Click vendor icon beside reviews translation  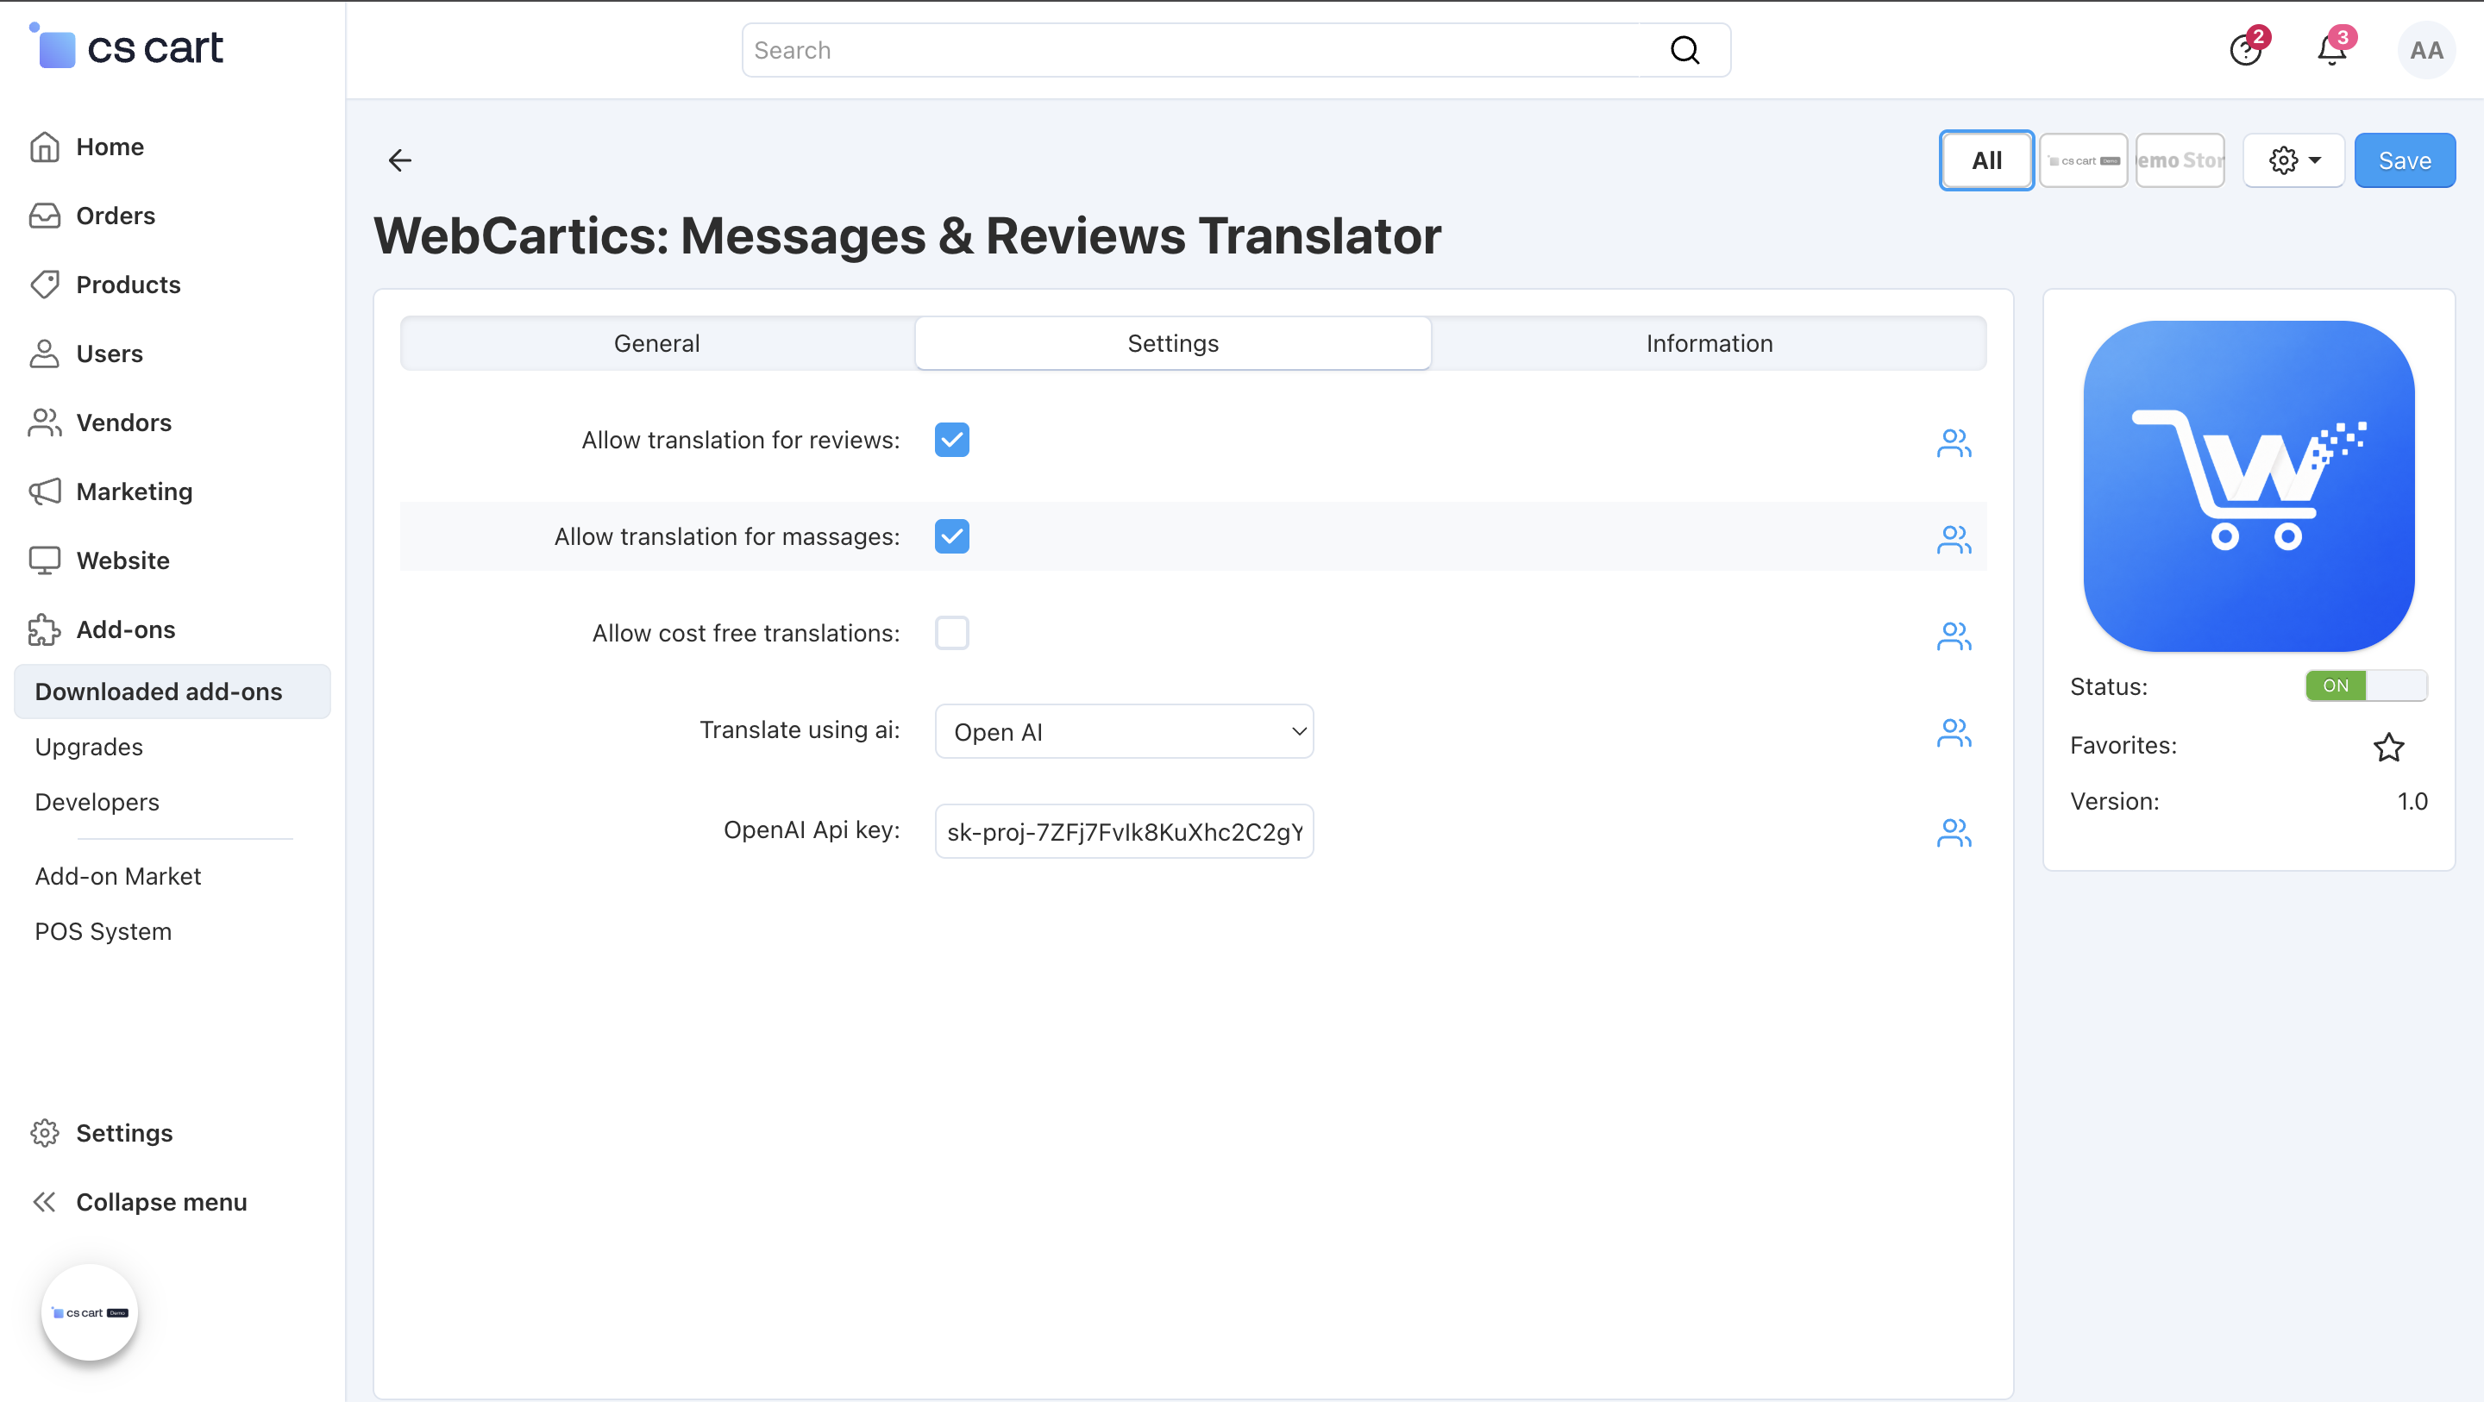click(1954, 442)
